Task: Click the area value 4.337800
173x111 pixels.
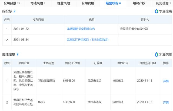Action: pos(69,102)
